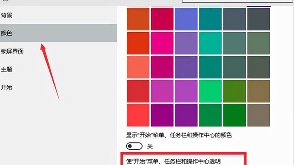Select the bright turquoise accent color
The image size is (294, 165).
pos(210,43)
